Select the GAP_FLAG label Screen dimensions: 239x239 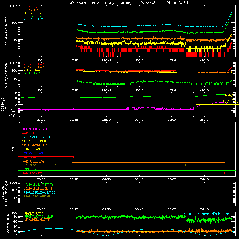coord(29,133)
